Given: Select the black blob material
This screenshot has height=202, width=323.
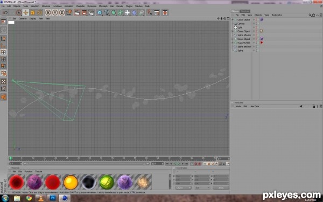Looking at the screenshot, I should click(89, 182).
